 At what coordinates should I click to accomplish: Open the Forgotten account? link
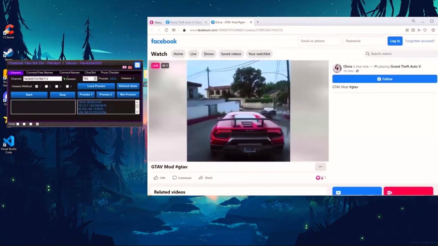[420, 41]
